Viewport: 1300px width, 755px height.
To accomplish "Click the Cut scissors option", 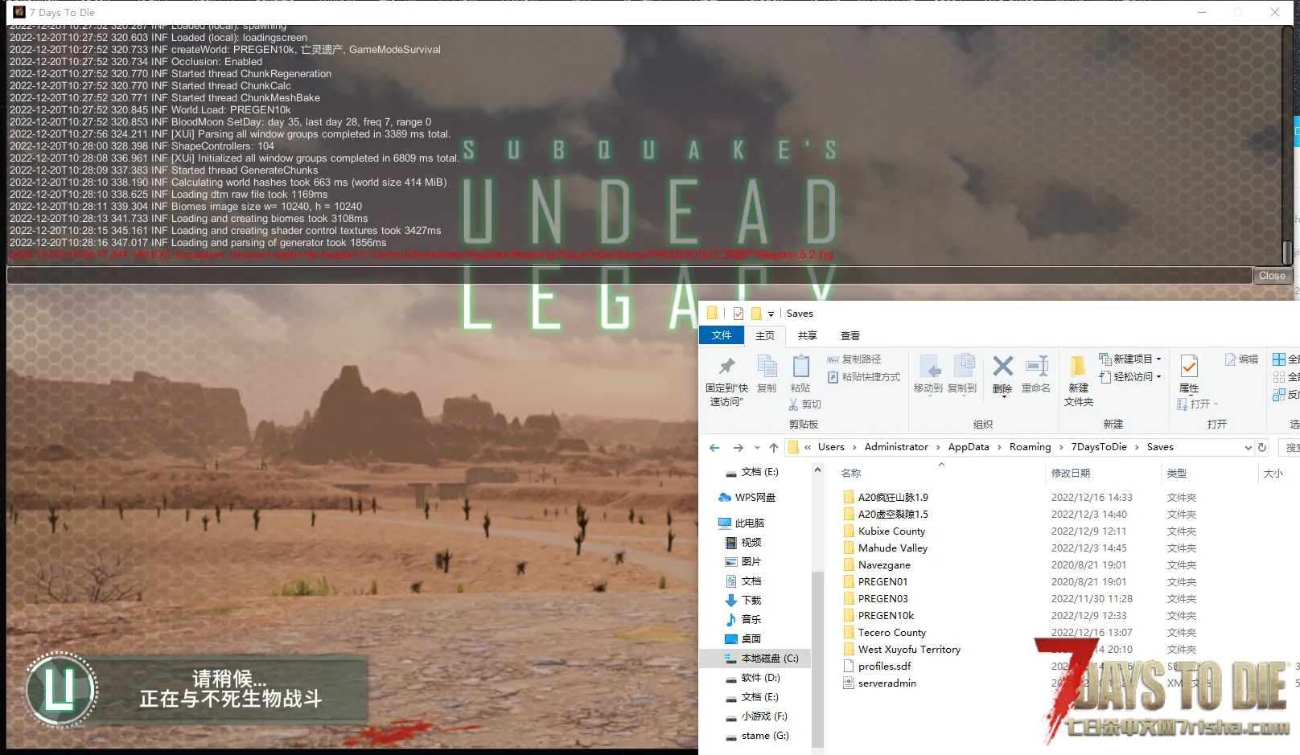I will point(804,404).
